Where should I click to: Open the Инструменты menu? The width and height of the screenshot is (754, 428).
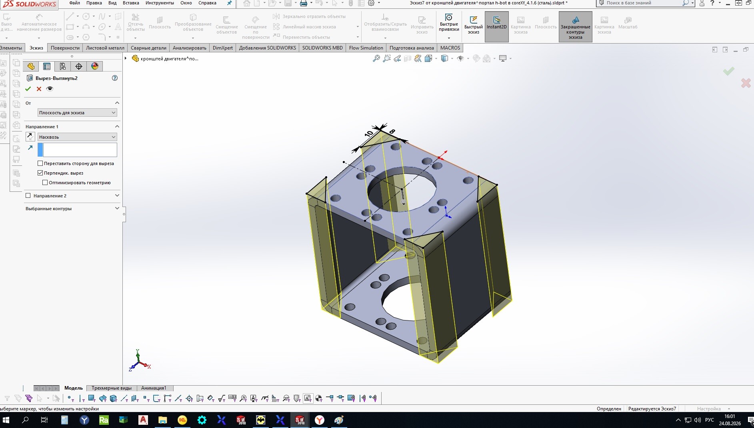click(x=160, y=3)
